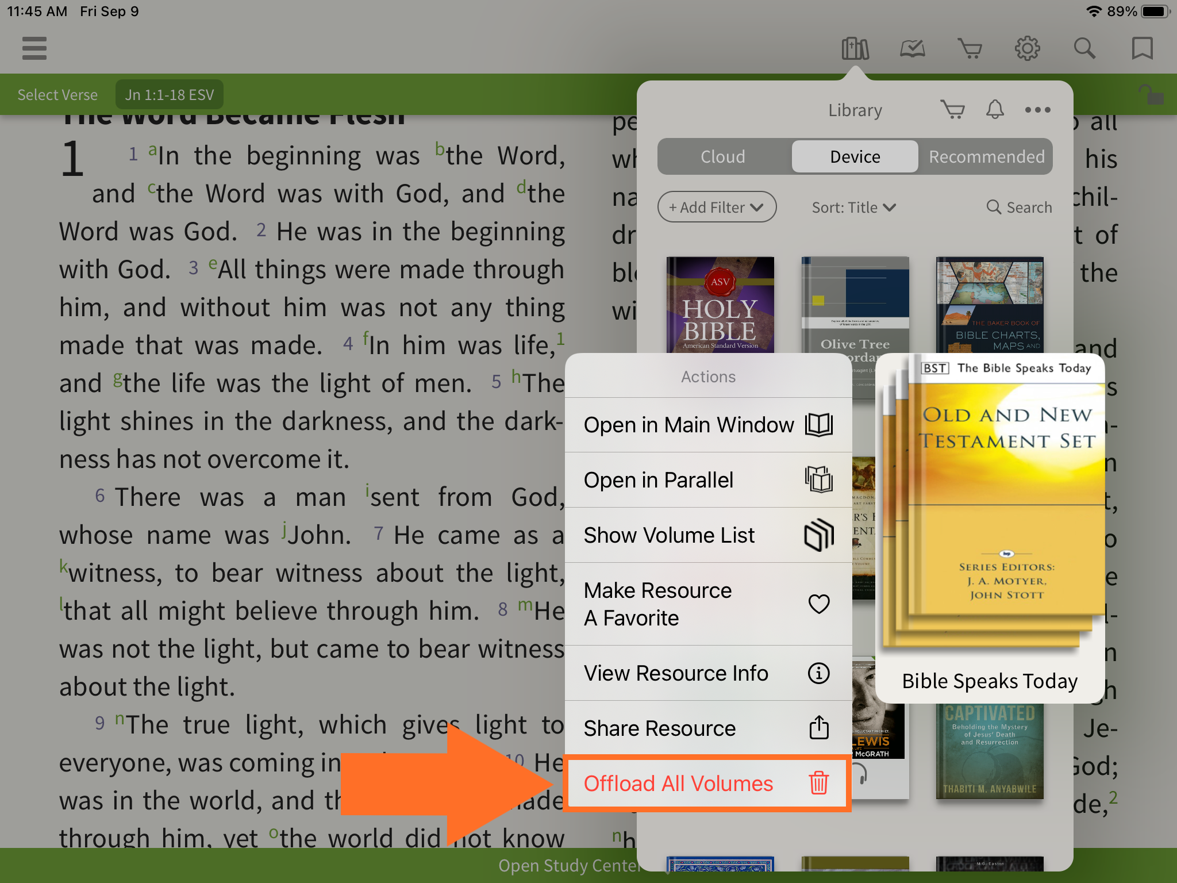This screenshot has height=883, width=1177.
Task: Open the store cart in top toolbar
Action: tap(970, 48)
